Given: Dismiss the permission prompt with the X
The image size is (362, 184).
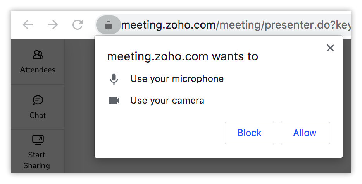Looking at the screenshot, I should pyautogui.click(x=330, y=48).
